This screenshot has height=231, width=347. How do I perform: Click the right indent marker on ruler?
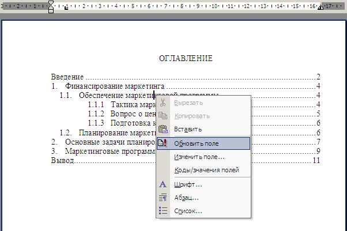320,7
